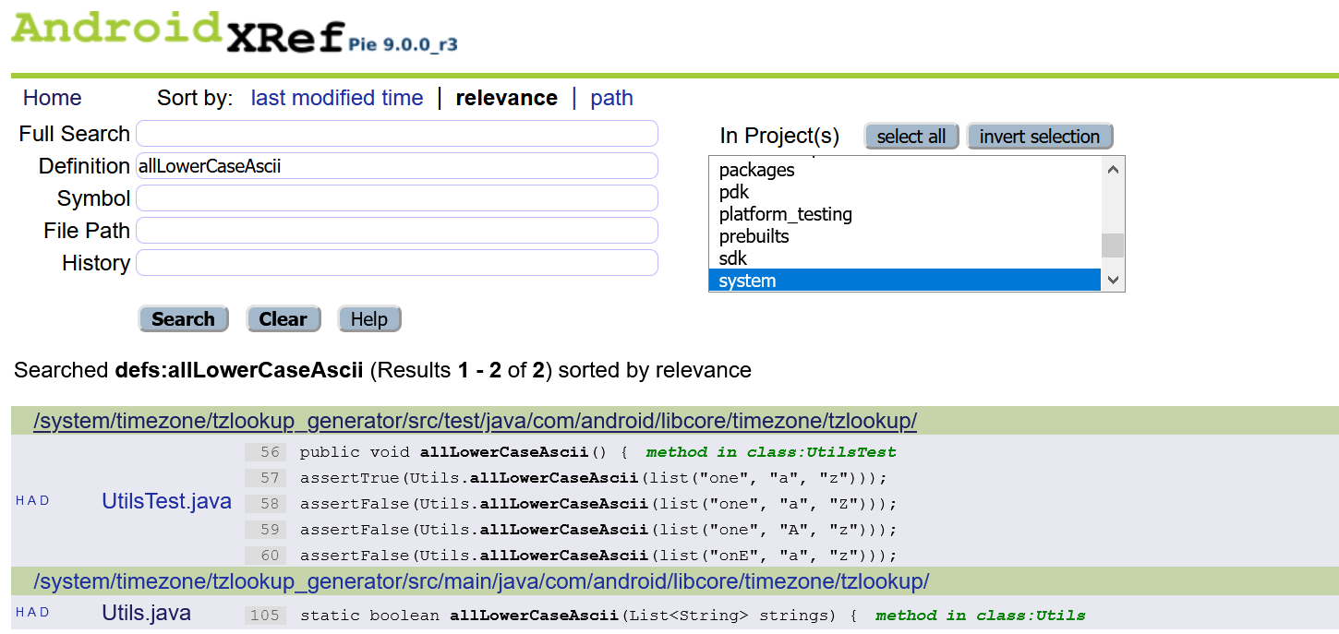The height and width of the screenshot is (634, 1339).
Task: Open History (H) link for Utils.java
Action: coord(20,613)
